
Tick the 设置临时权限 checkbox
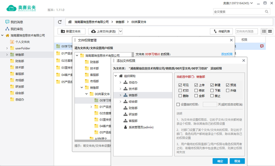coord(178,104)
